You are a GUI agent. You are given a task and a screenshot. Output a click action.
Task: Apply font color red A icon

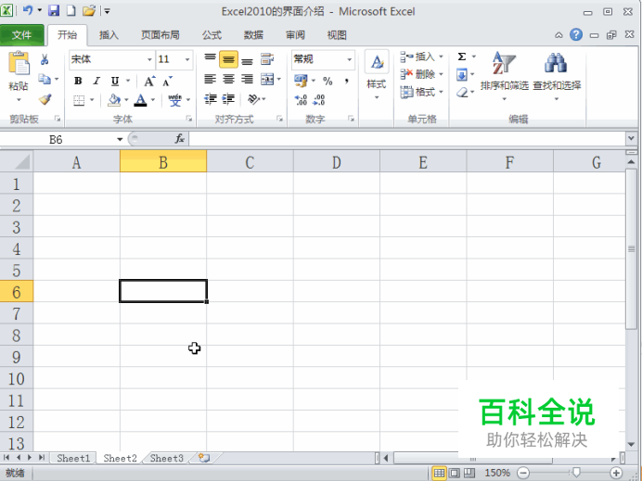pyautogui.click(x=140, y=100)
